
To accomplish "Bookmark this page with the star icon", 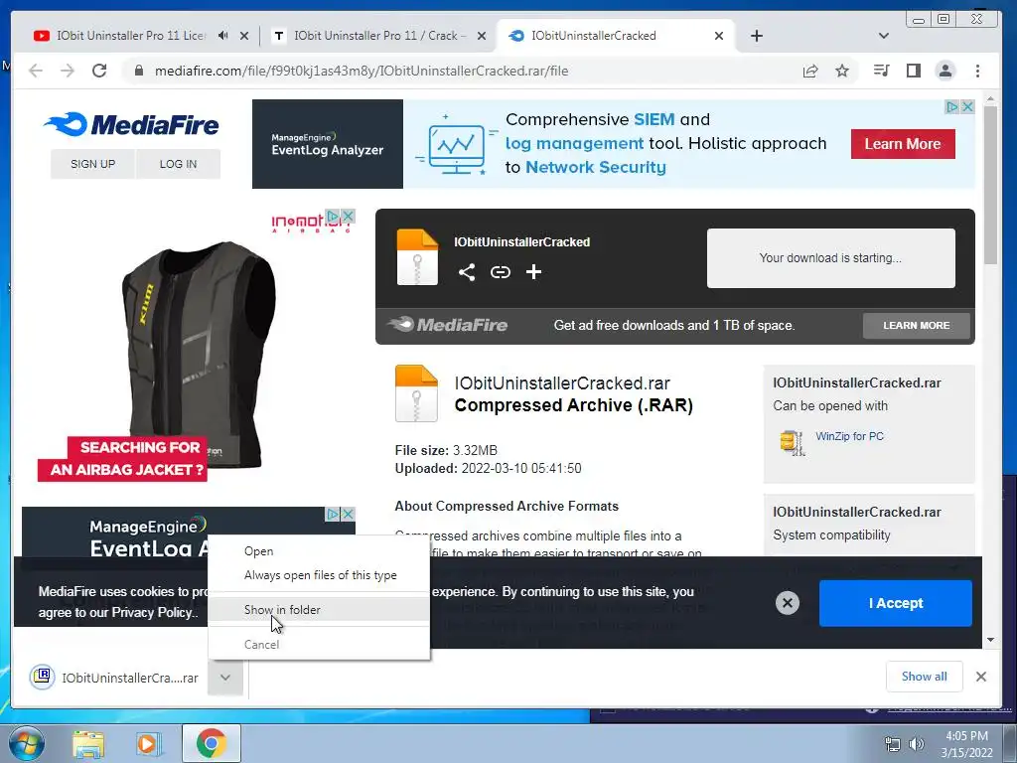I will pyautogui.click(x=842, y=71).
